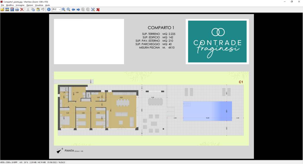This screenshot has width=303, height=164.
Task: Save image with the floppy disk icon
Action: pyautogui.click(x=12, y=9)
